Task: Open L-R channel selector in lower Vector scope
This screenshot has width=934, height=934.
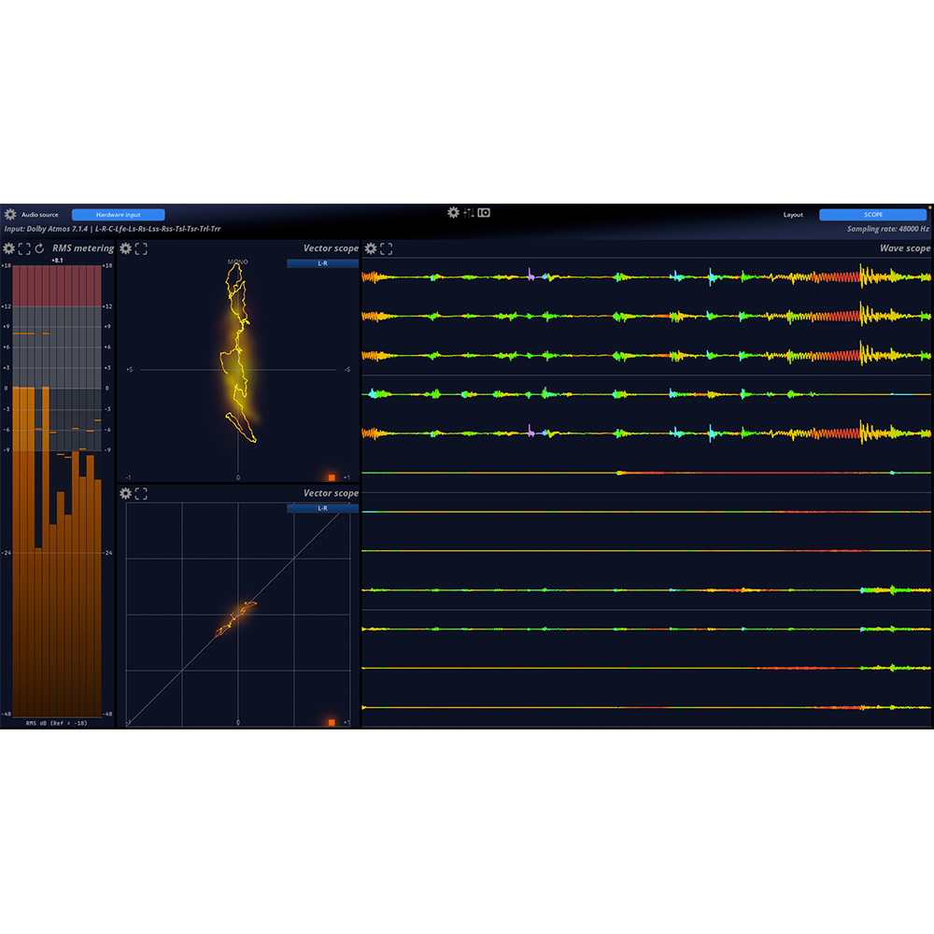Action: [322, 509]
